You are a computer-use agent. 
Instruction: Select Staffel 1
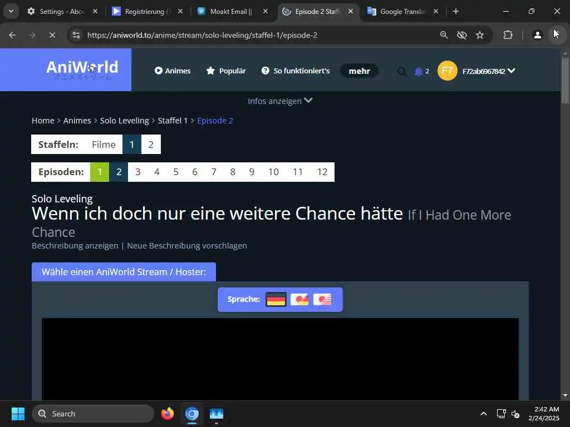click(131, 145)
